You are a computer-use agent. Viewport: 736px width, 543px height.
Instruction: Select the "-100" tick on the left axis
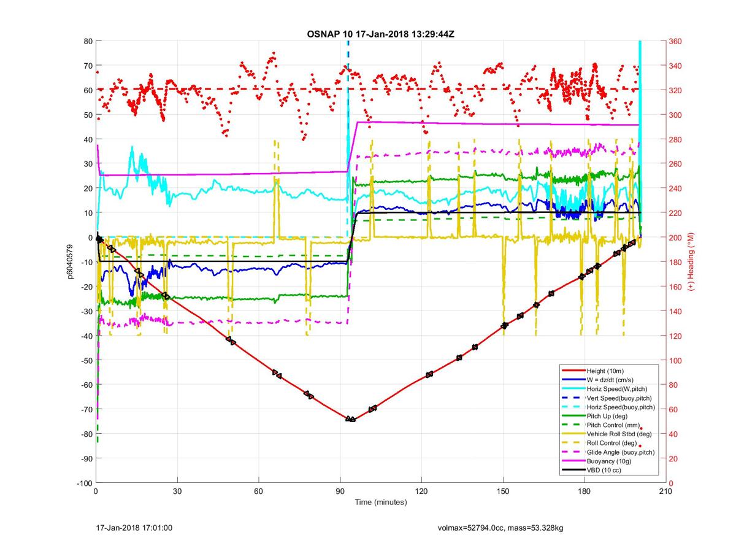[84, 483]
